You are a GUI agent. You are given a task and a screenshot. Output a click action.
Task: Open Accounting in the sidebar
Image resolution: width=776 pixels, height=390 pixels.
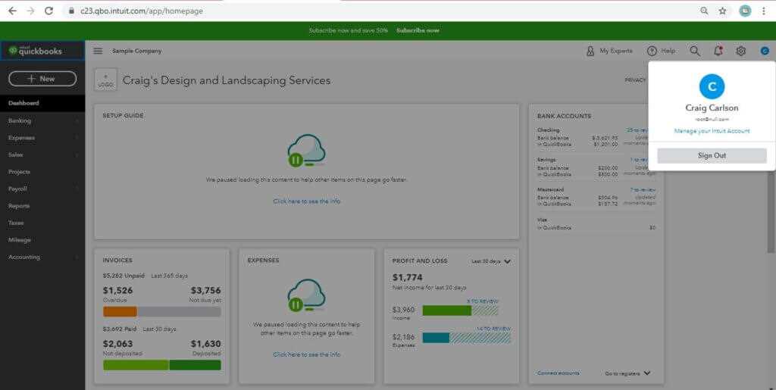click(x=42, y=257)
